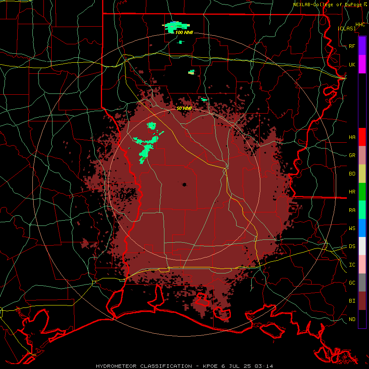Click the "[CLAS]" units label
Viewport: 369px width, 369px height.
346,28
